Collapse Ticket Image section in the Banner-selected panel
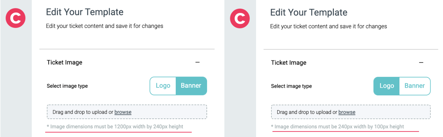 click(x=197, y=62)
